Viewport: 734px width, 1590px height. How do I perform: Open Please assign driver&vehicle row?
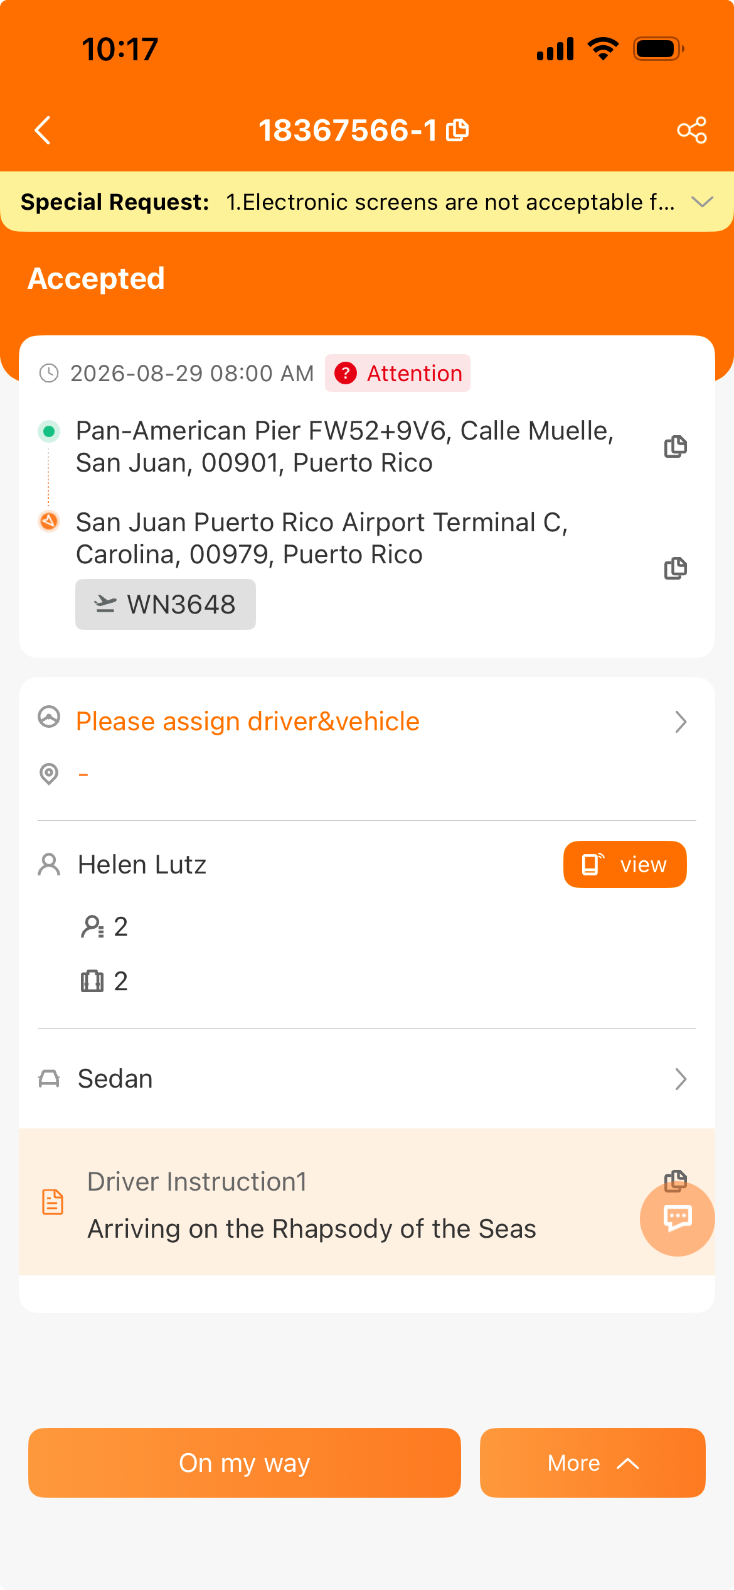[x=367, y=722]
